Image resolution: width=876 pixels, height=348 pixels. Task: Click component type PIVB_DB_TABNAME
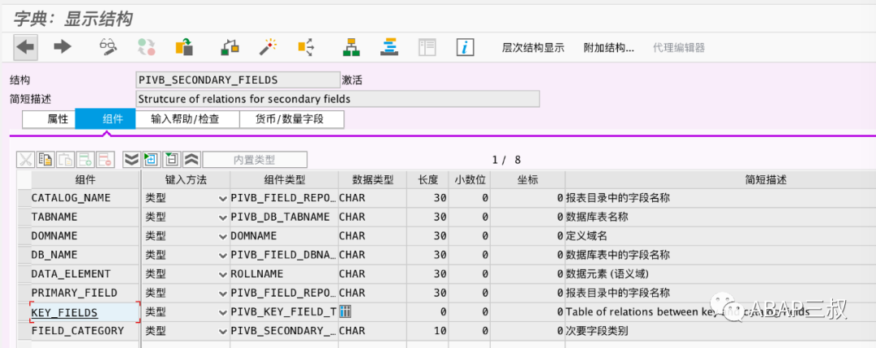284,217
